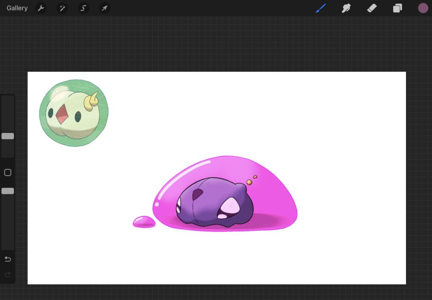Select the Brush tool

click(321, 8)
